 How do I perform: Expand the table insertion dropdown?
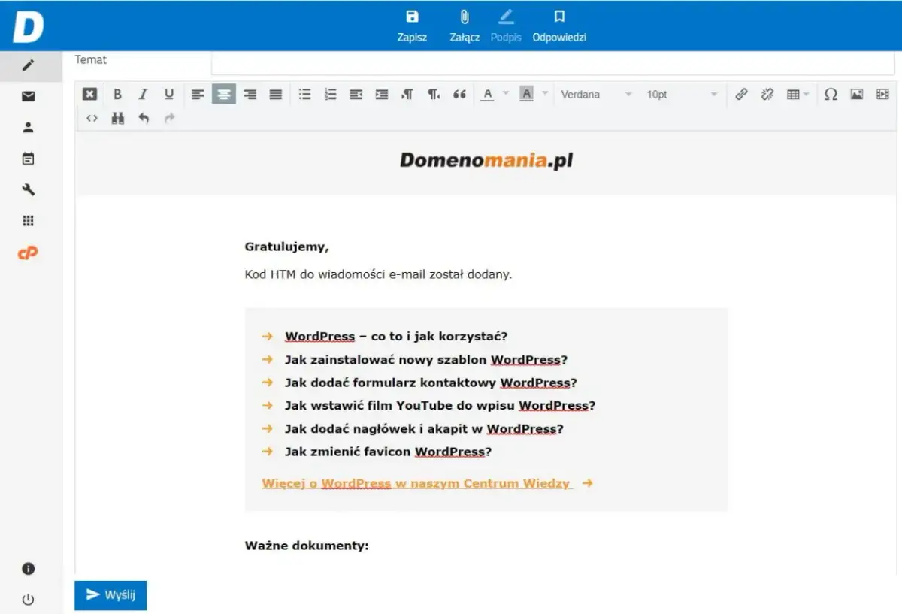pyautogui.click(x=807, y=94)
